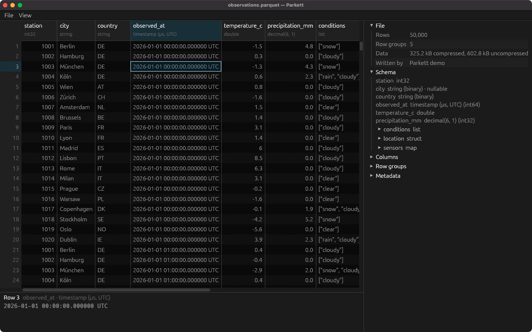Select the Lisbon conditions cell
The height and width of the screenshot is (332, 532).
point(338,158)
